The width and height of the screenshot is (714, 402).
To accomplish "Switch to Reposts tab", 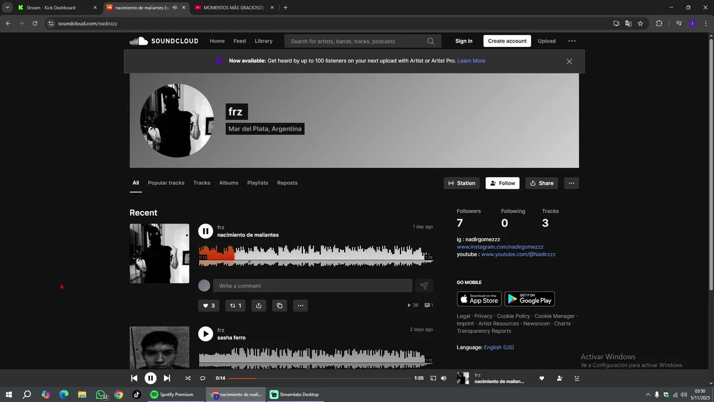I will coord(287,183).
